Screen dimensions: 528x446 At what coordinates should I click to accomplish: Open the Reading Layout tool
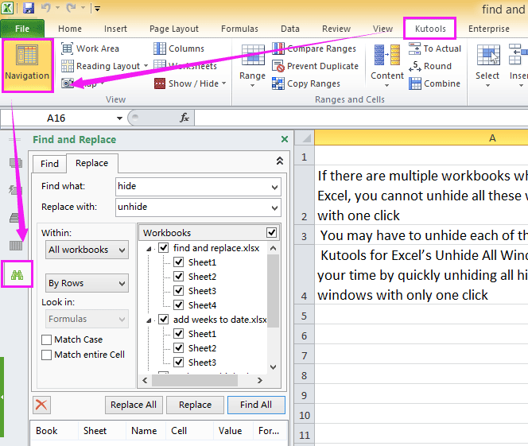click(x=104, y=66)
